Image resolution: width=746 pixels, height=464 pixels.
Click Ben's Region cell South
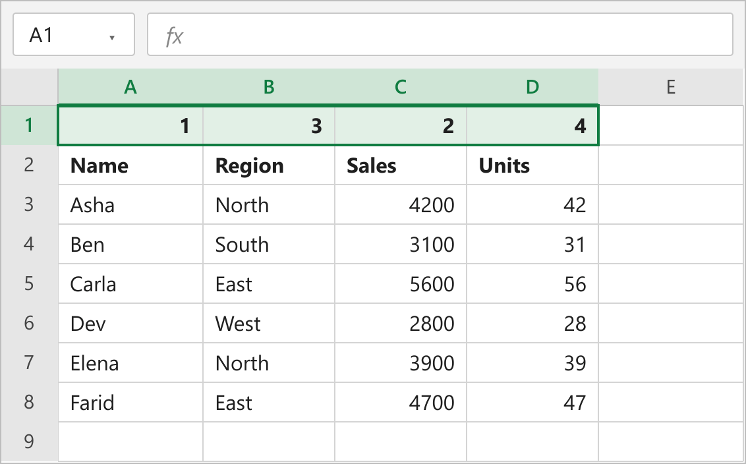269,244
